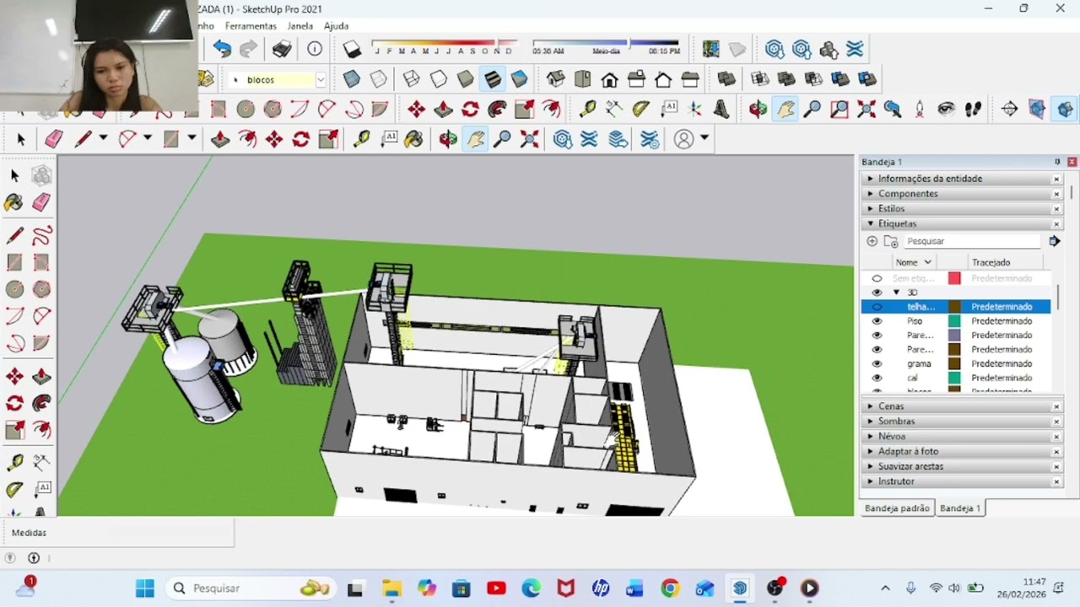Expand Informações da entidade panel
The height and width of the screenshot is (607, 1080).
(x=961, y=179)
